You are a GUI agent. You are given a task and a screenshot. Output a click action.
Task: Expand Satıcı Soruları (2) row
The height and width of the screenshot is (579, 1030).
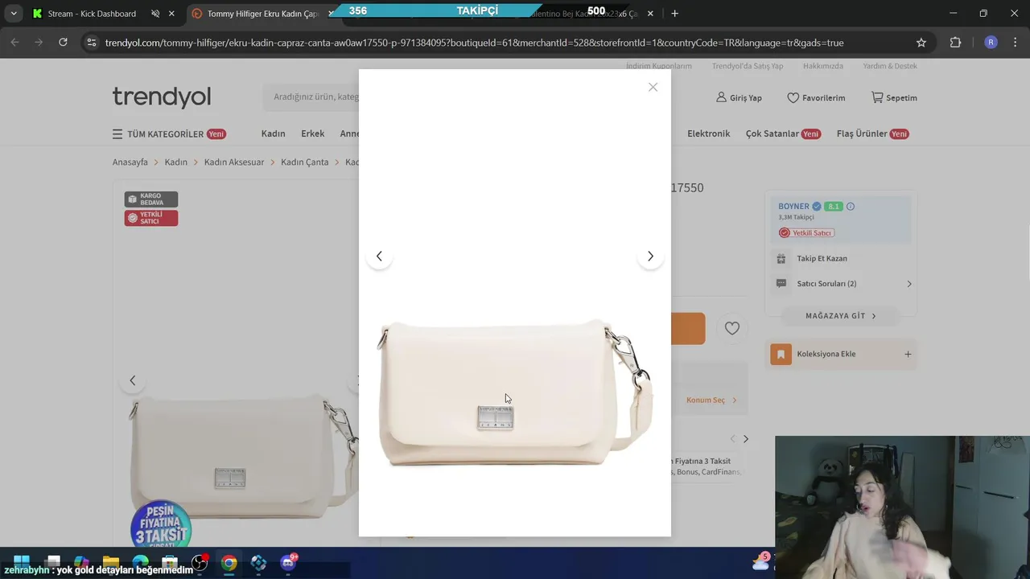843,284
